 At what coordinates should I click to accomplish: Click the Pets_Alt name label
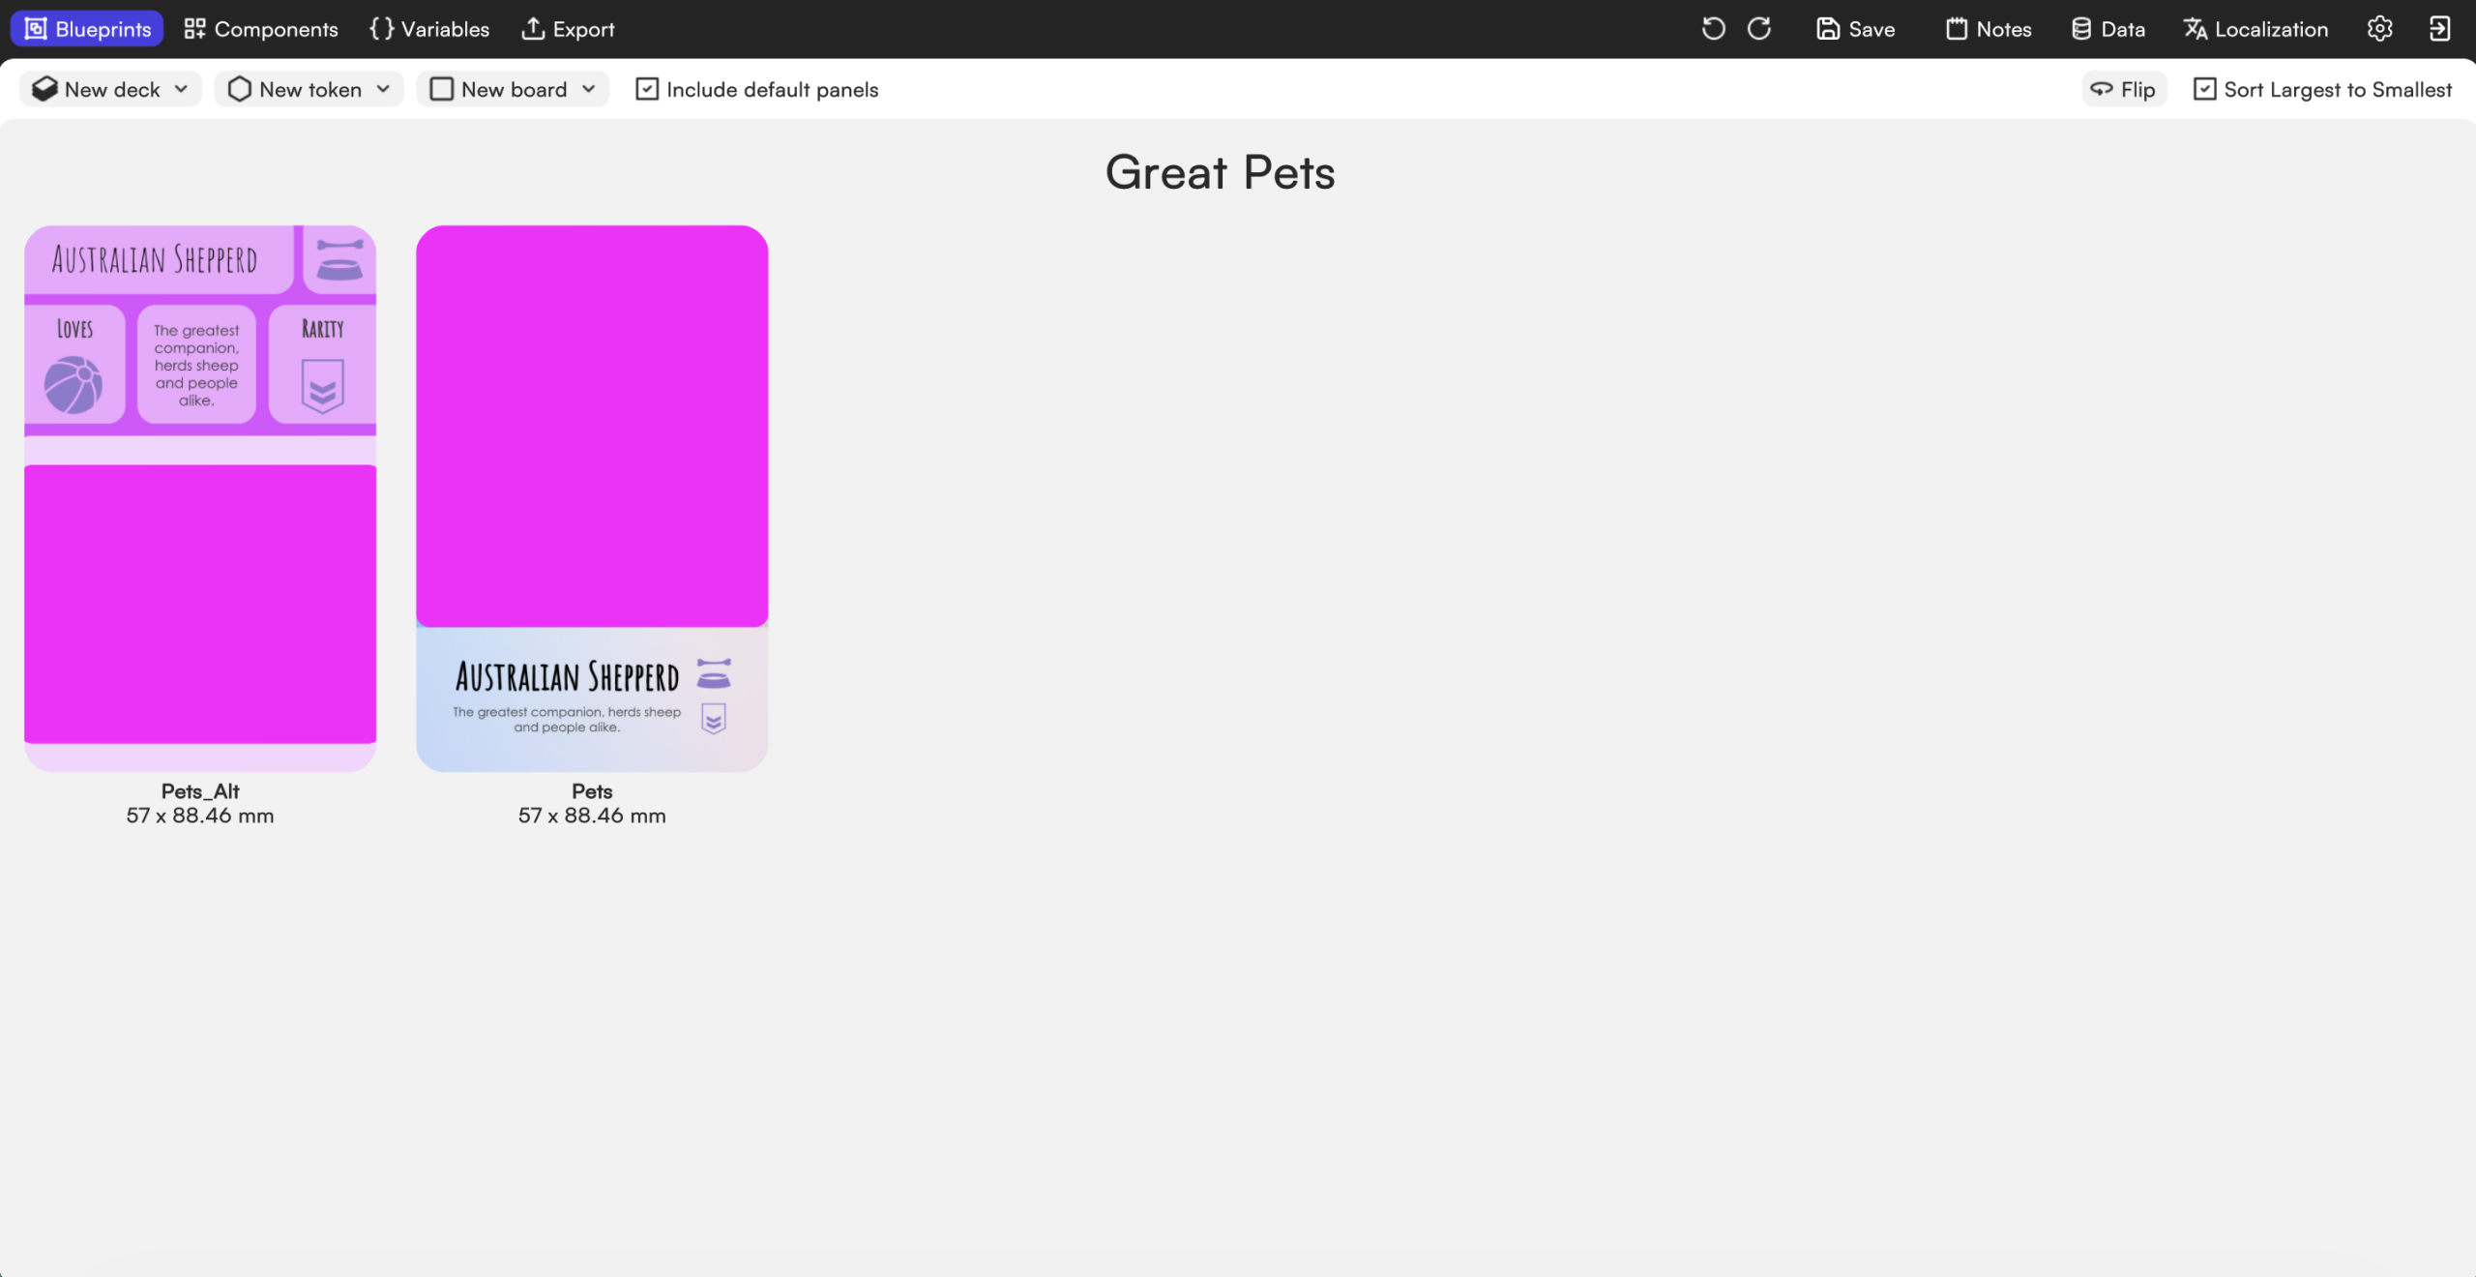click(200, 791)
